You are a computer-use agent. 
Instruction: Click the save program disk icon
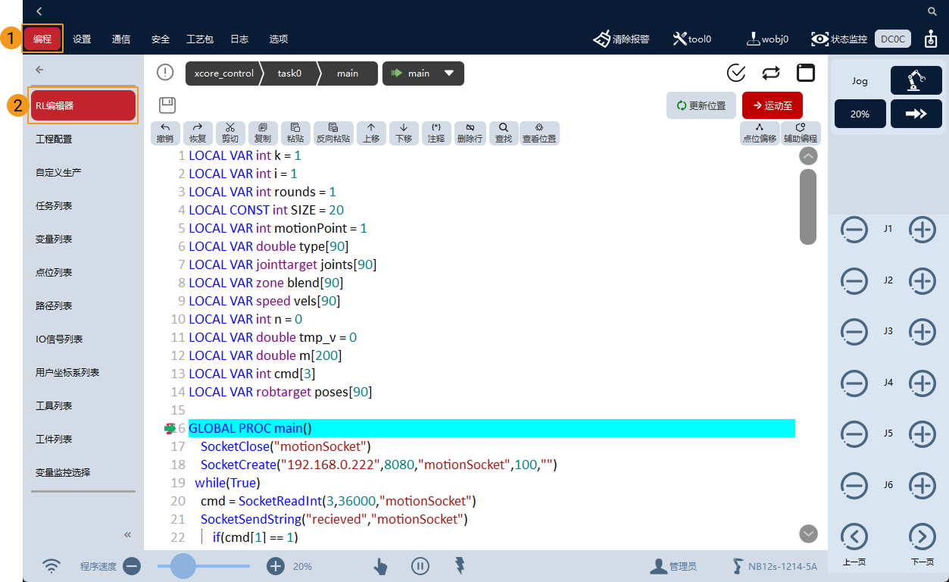pyautogui.click(x=167, y=105)
